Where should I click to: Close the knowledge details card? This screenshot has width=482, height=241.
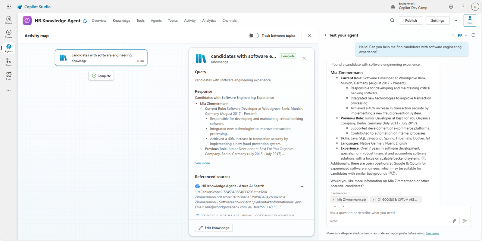pos(304,58)
